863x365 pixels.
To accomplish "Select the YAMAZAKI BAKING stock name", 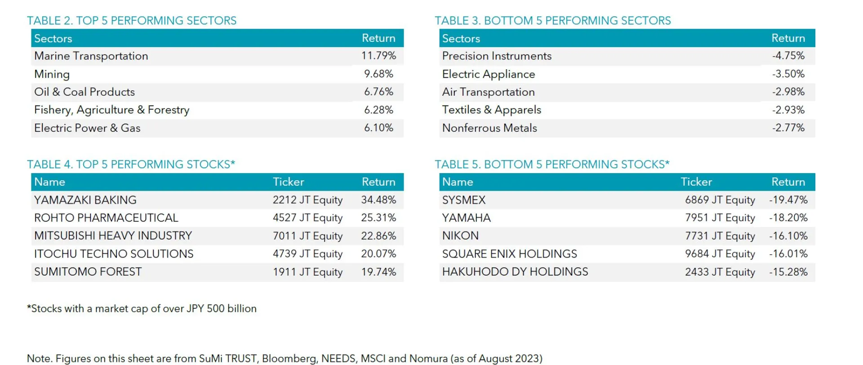I will pyautogui.click(x=85, y=200).
